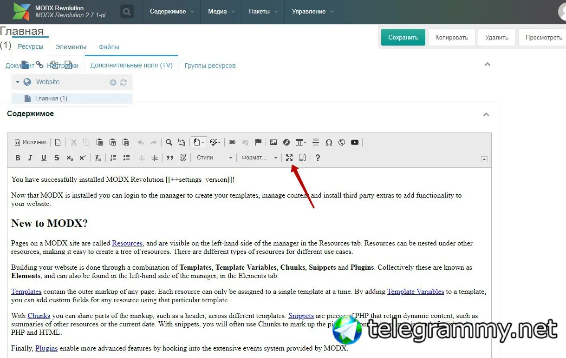
Task: Click the Redo arrow icon
Action: pos(154,142)
